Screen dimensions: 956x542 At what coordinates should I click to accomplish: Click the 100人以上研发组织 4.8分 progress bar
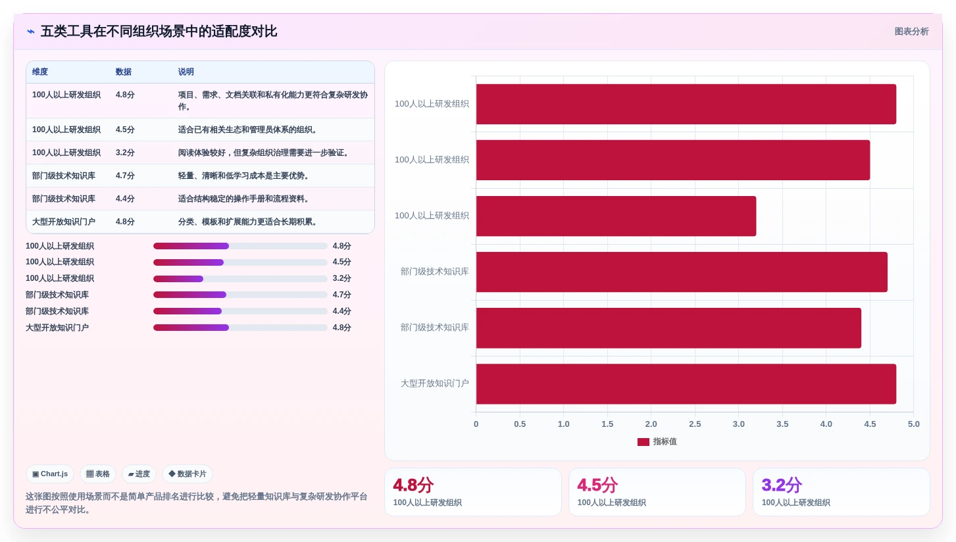[x=240, y=246]
